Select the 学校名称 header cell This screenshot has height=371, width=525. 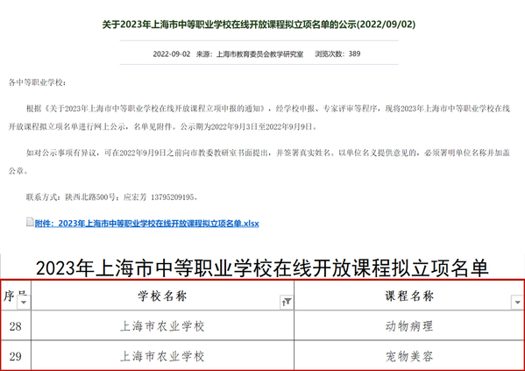(162, 296)
